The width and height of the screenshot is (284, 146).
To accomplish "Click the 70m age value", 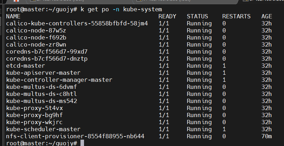I will click(x=267, y=136).
